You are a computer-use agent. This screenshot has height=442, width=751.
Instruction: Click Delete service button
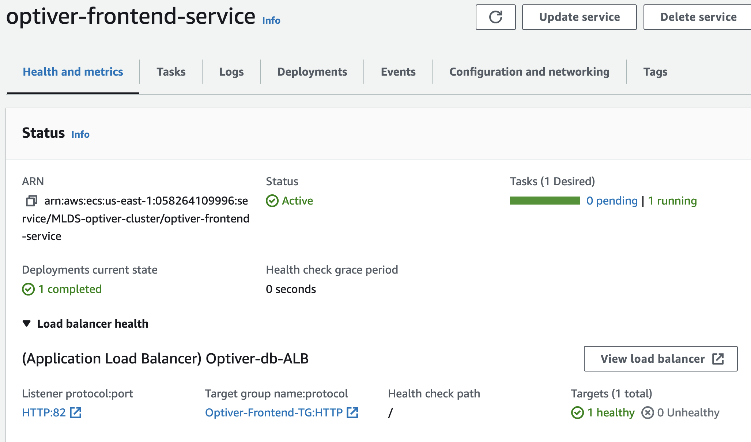(698, 17)
